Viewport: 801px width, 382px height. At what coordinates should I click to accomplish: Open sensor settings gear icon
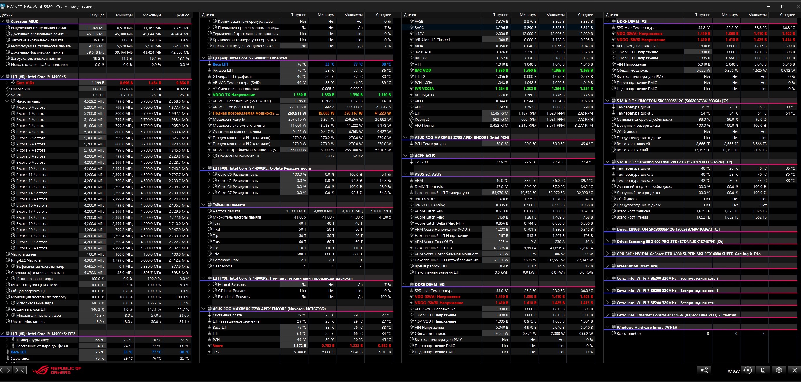[x=779, y=370]
